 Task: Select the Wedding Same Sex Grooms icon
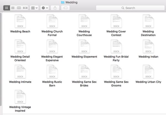click(x=116, y=71)
